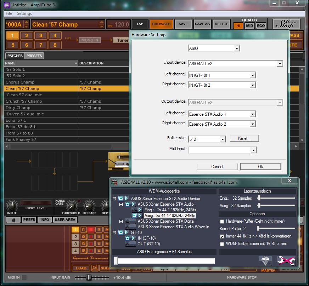Open input Right channel IN (GT-10) 2 dropdown
Image resolution: width=309 pixels, height=286 pixels.
tap(253, 85)
